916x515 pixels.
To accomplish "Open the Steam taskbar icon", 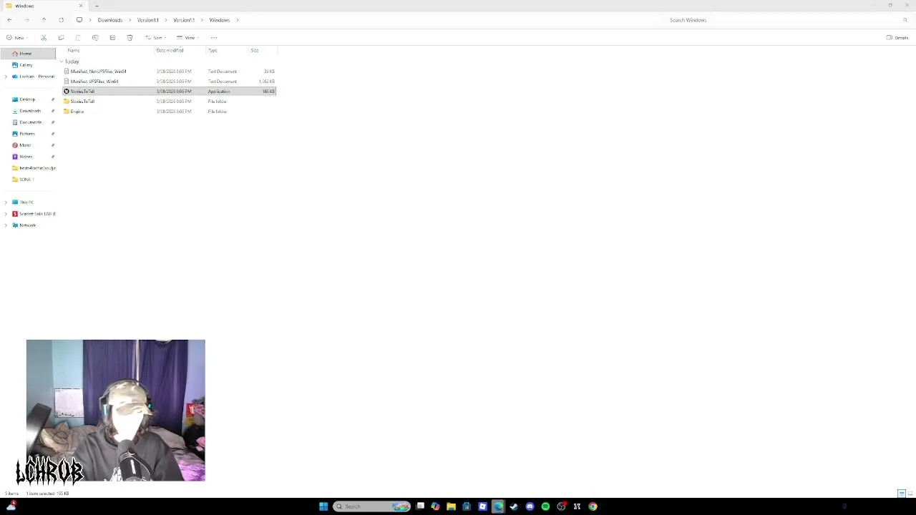I will tap(514, 506).
